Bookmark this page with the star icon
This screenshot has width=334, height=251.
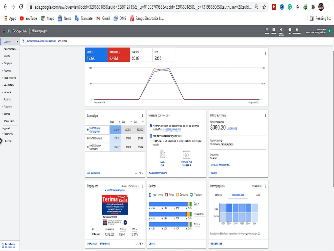pyautogui.click(x=264, y=7)
